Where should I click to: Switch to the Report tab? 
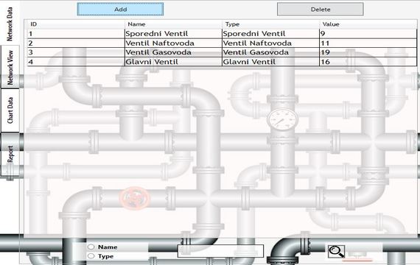tap(10, 154)
